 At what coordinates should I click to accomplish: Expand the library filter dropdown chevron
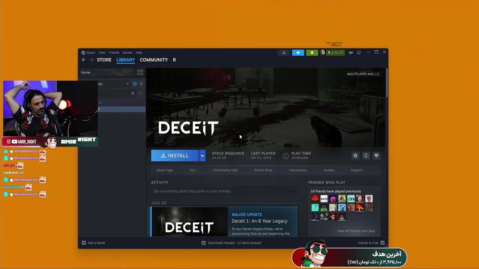[127, 84]
